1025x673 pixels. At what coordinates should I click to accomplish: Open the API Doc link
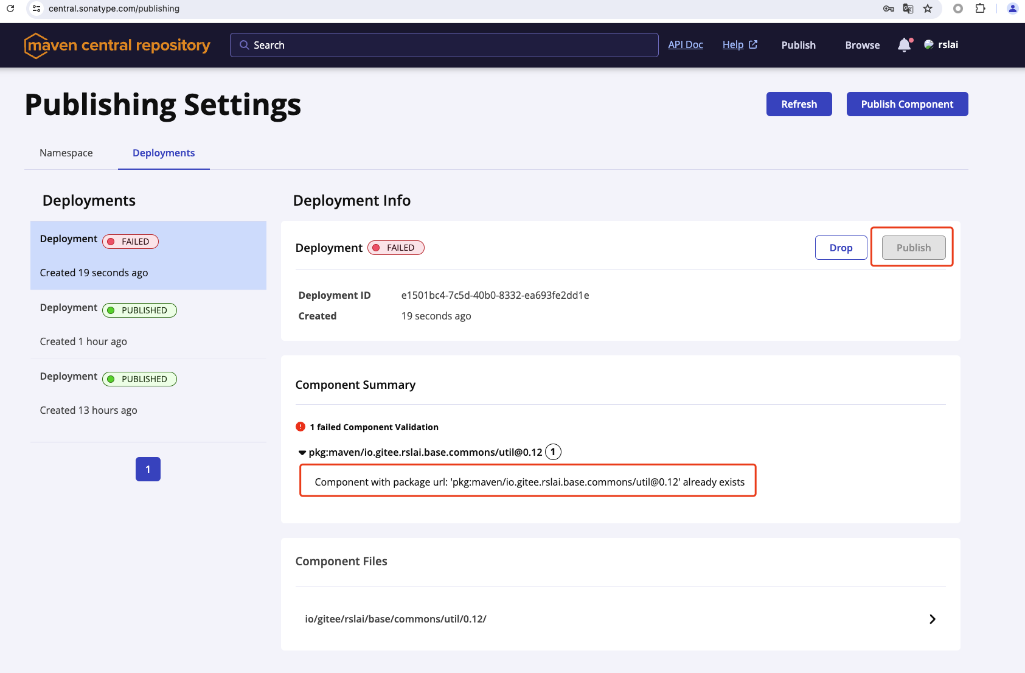point(686,44)
